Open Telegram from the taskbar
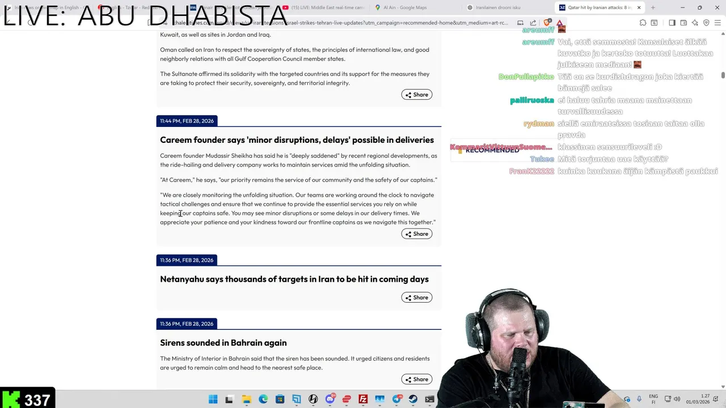 [x=396, y=399]
